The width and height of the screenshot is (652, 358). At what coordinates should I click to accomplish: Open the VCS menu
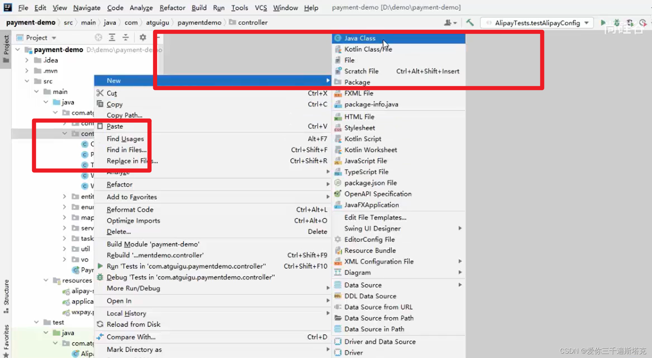(x=261, y=7)
